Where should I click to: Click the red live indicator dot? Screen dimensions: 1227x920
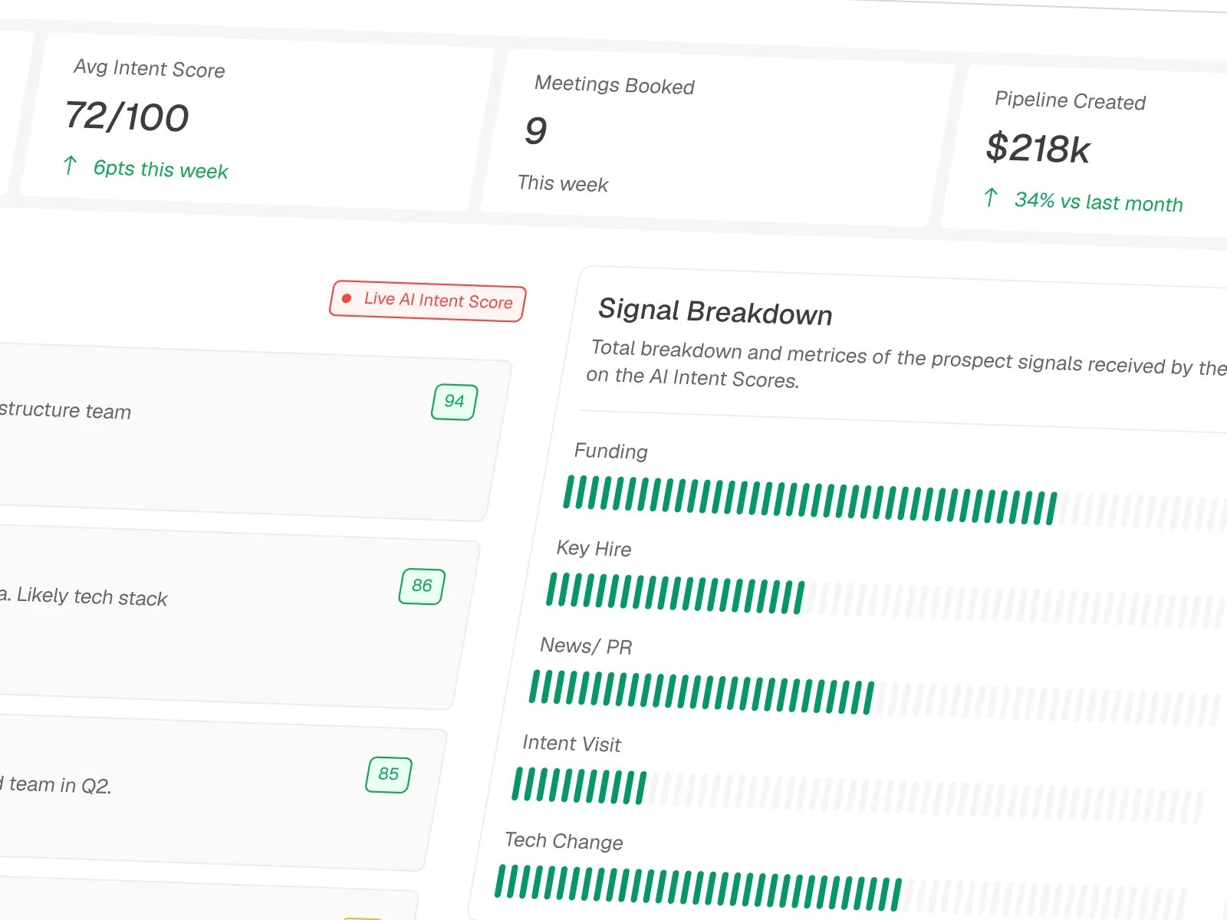pos(347,298)
